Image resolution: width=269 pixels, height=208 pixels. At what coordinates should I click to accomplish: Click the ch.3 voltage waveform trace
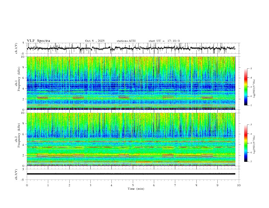[x=131, y=174]
